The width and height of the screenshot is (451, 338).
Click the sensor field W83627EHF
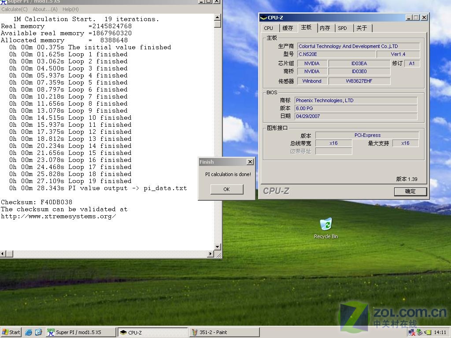(359, 81)
